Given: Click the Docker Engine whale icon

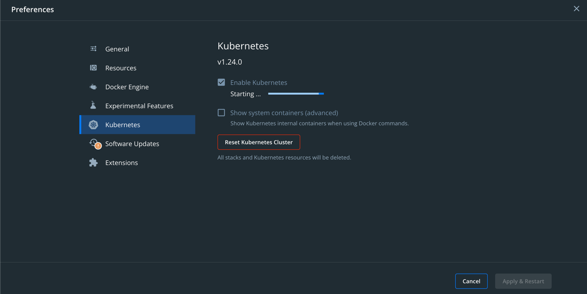Looking at the screenshot, I should coord(93,86).
